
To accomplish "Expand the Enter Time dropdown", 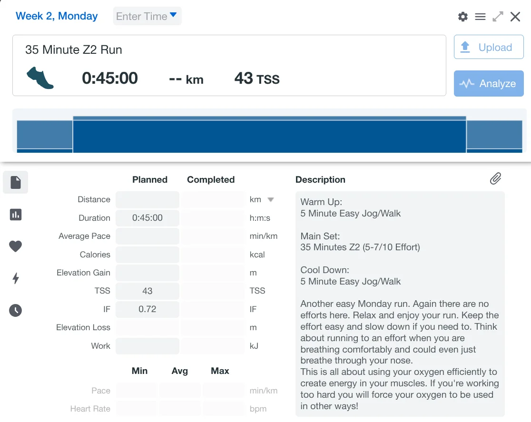I will [147, 16].
